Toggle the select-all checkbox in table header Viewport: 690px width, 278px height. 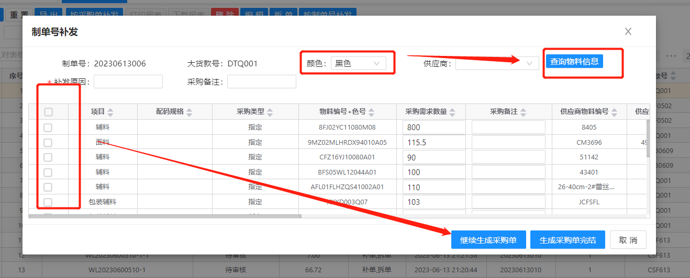coord(48,112)
